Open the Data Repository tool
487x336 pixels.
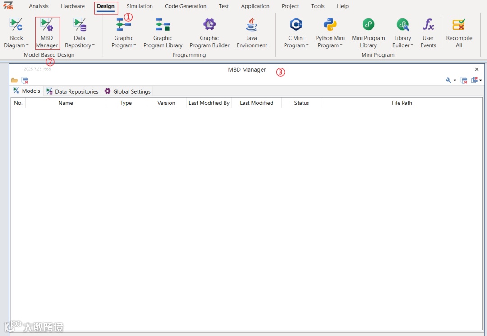[80, 33]
